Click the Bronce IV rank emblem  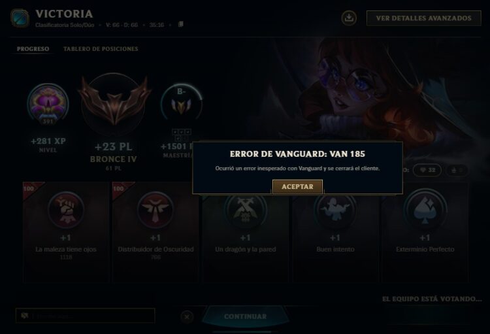pos(114,103)
